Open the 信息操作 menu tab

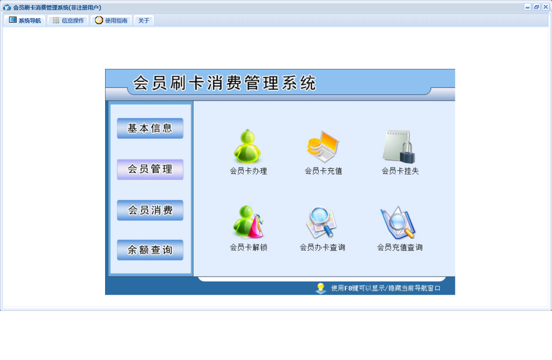pyautogui.click(x=68, y=21)
